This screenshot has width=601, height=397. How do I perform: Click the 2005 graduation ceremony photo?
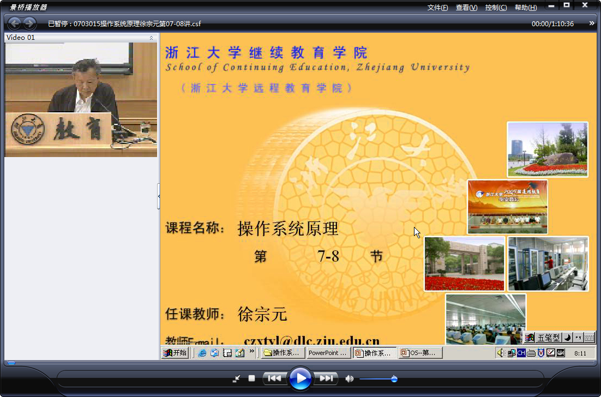508,207
